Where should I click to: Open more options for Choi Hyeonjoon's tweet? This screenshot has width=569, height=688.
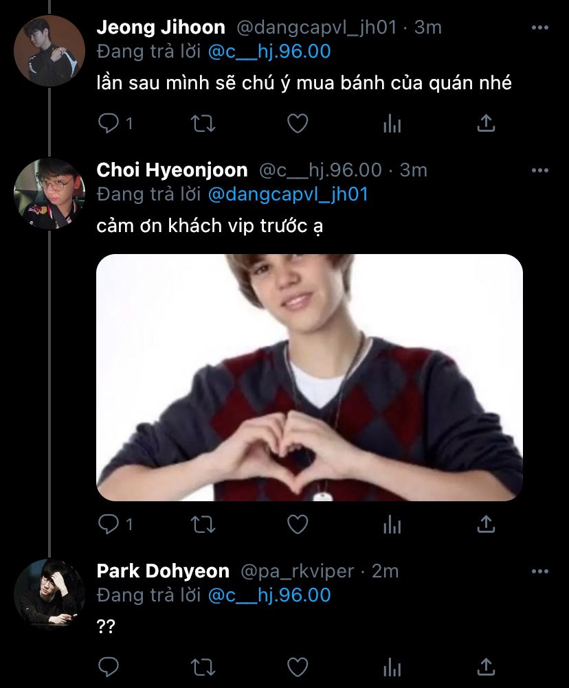click(541, 170)
